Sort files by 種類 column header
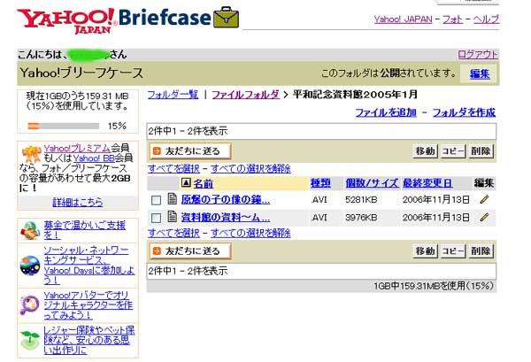The image size is (531, 362). tap(320, 183)
